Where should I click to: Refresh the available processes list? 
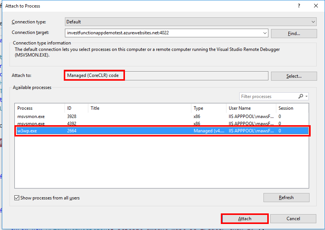coord(286,197)
